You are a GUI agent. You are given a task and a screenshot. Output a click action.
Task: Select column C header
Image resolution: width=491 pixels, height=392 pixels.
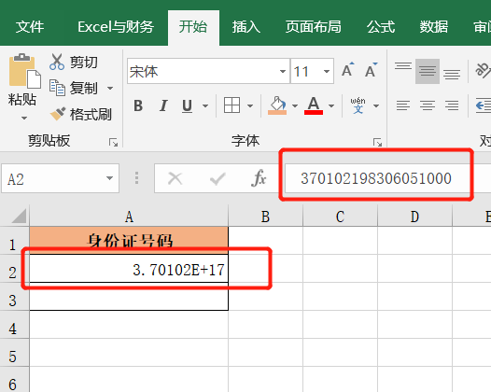click(x=340, y=217)
